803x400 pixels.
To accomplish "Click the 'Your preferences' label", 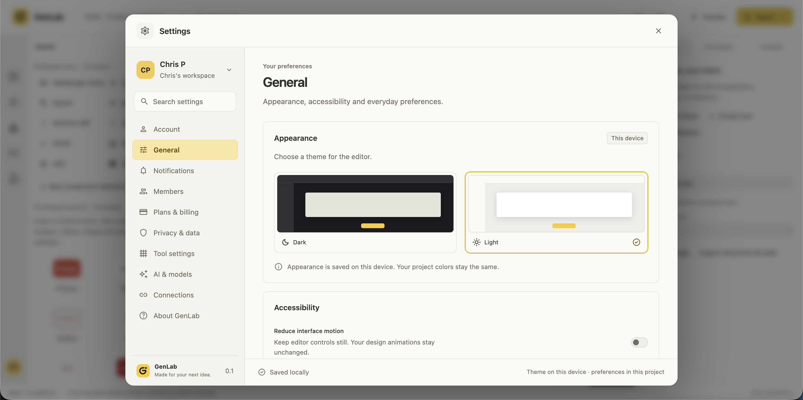I will pyautogui.click(x=287, y=66).
